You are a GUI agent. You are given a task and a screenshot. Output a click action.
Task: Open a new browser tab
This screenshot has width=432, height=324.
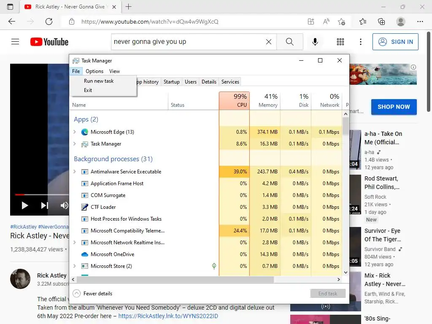point(128,7)
